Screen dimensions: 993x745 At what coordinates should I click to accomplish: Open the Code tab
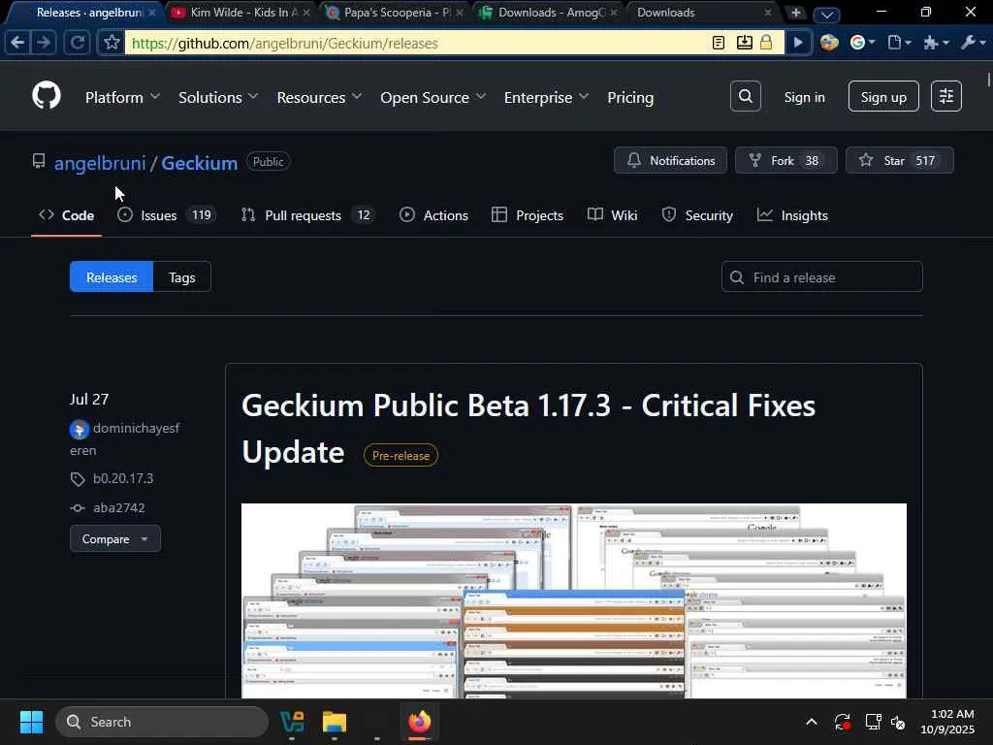(x=67, y=215)
